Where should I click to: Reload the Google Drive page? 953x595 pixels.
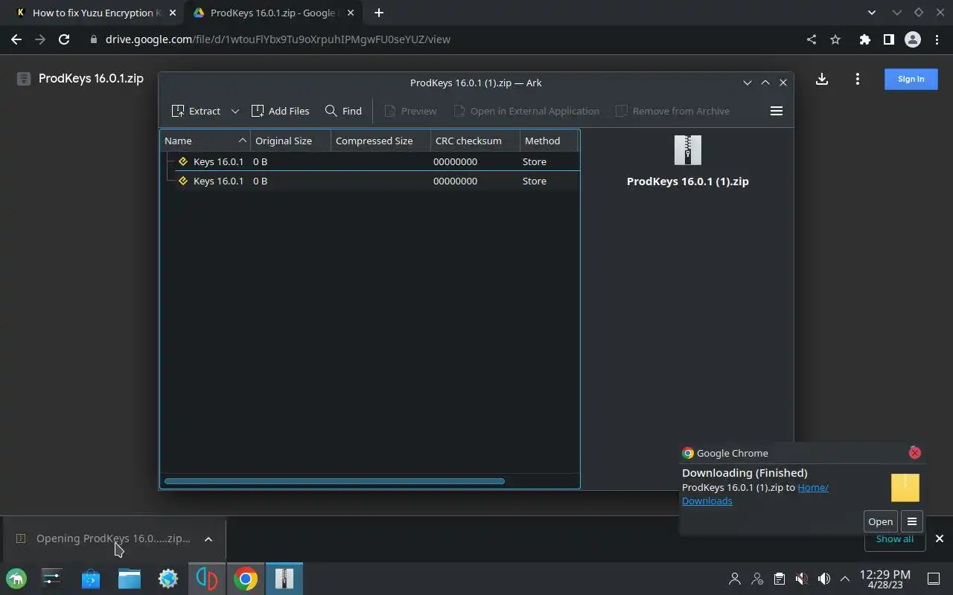point(64,39)
